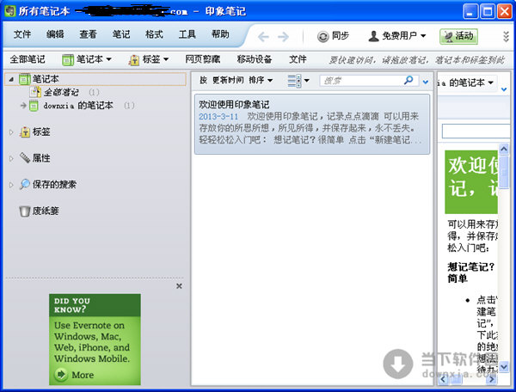Open the 的笔记本 dropdown in note panel
Screen dimensions: 516x392
tap(466, 83)
